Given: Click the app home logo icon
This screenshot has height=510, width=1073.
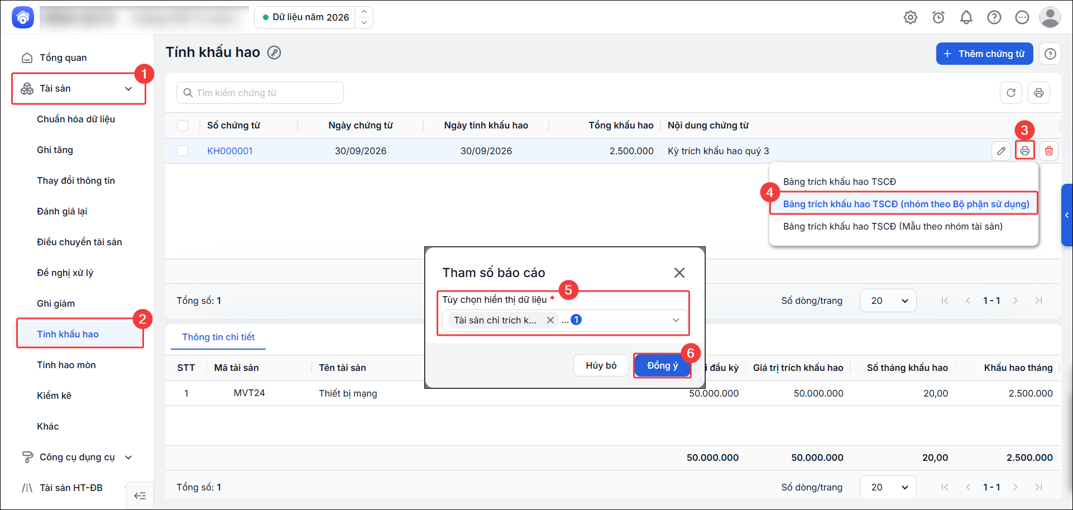Looking at the screenshot, I should tap(23, 17).
